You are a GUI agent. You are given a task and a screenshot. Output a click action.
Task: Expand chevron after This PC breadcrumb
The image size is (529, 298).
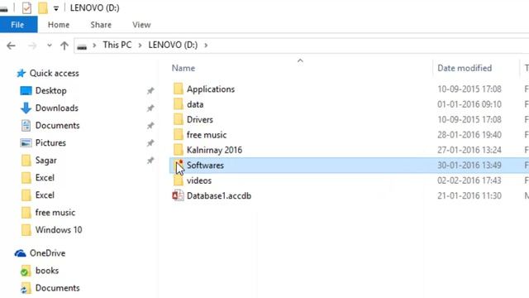[x=140, y=46]
